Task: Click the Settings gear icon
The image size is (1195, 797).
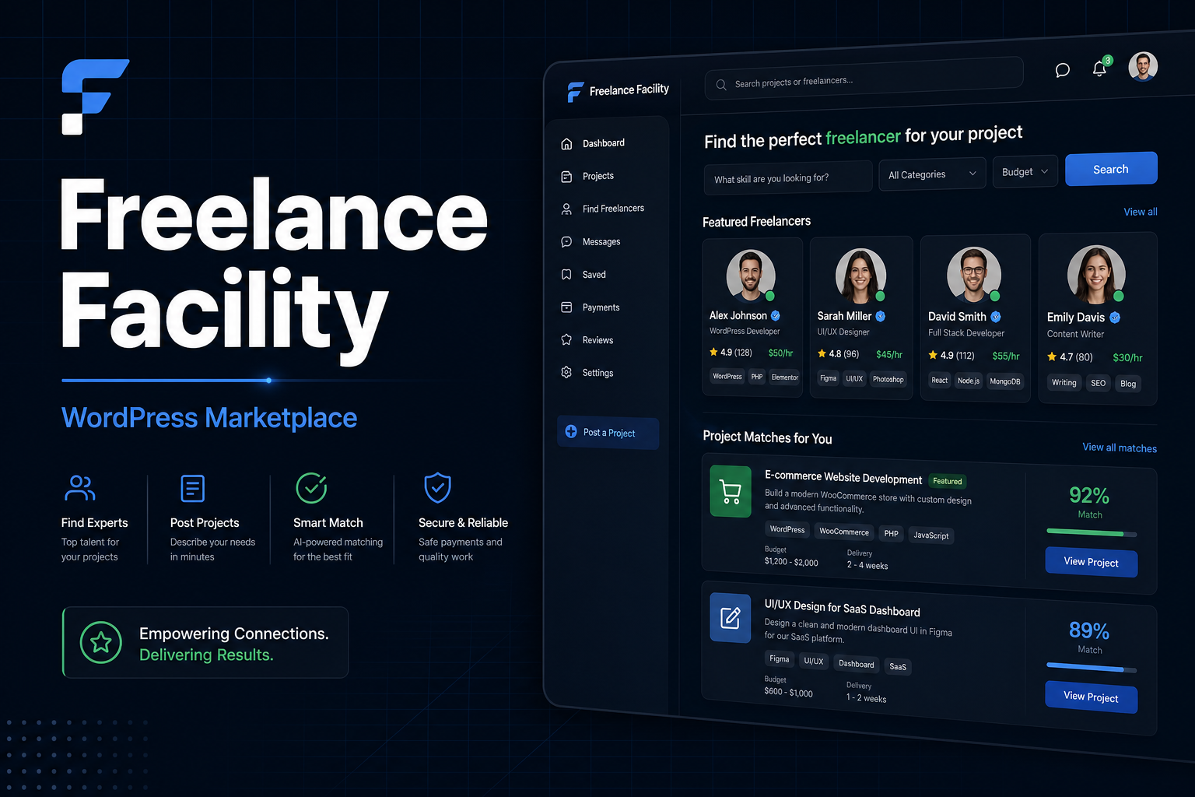Action: coord(566,373)
